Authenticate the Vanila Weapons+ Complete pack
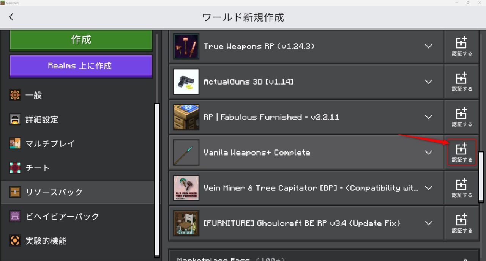 (461, 153)
